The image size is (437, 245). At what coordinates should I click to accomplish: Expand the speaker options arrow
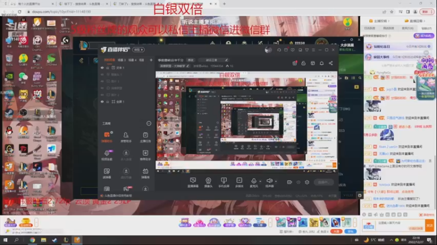[276, 181]
